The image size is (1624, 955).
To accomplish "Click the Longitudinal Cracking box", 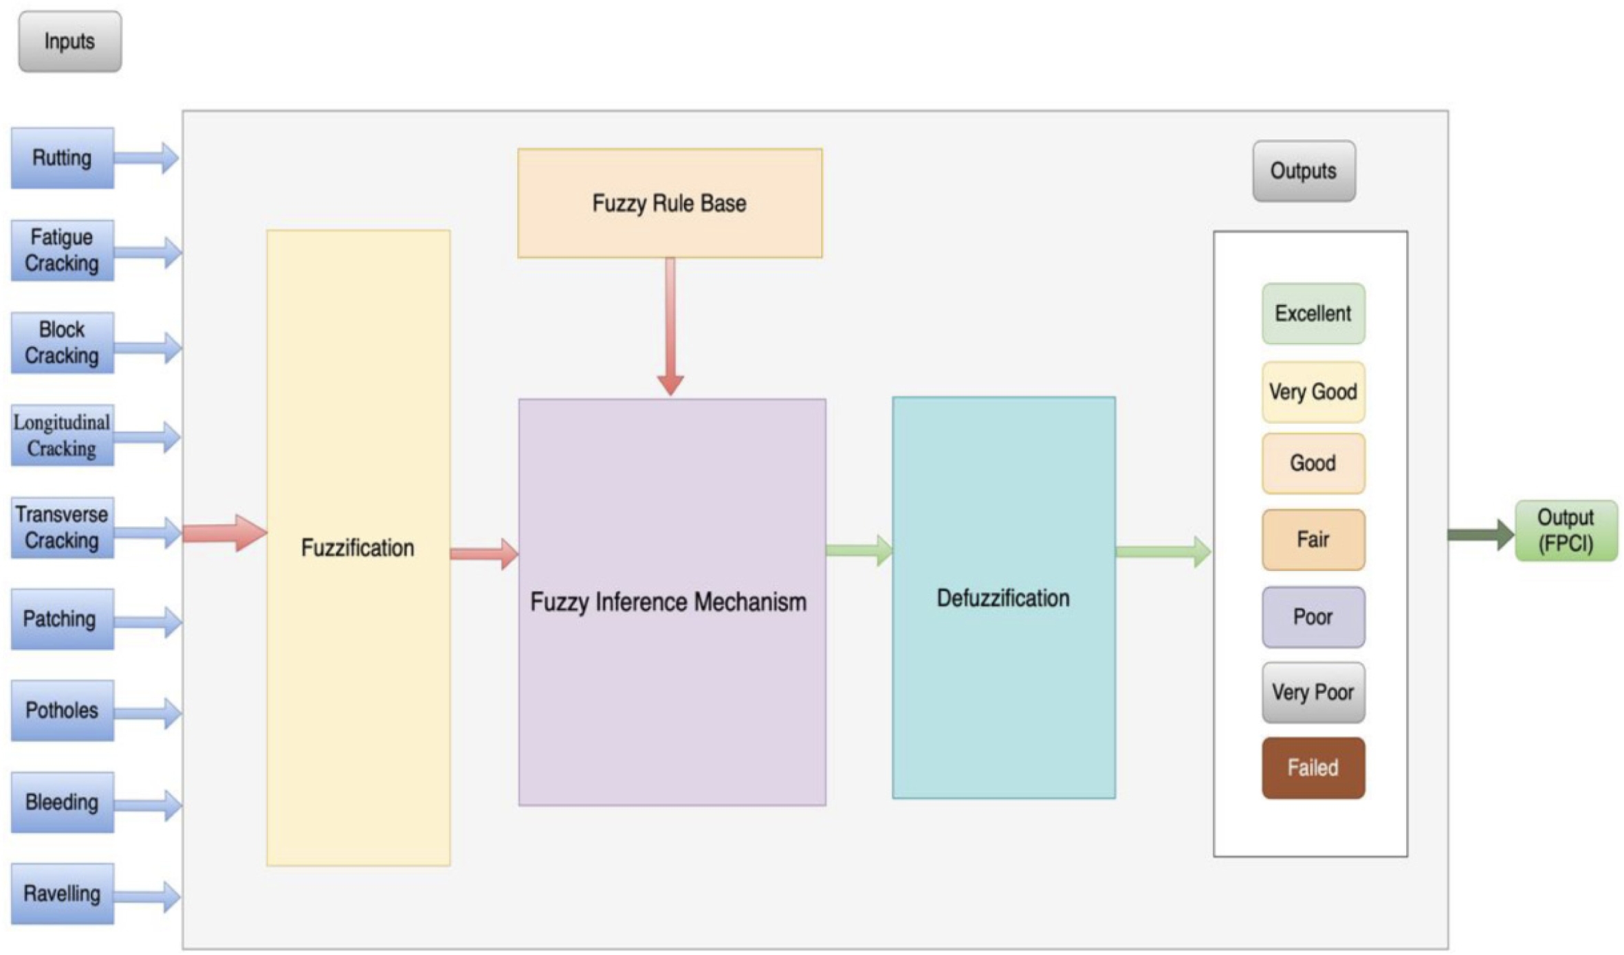I will (62, 435).
